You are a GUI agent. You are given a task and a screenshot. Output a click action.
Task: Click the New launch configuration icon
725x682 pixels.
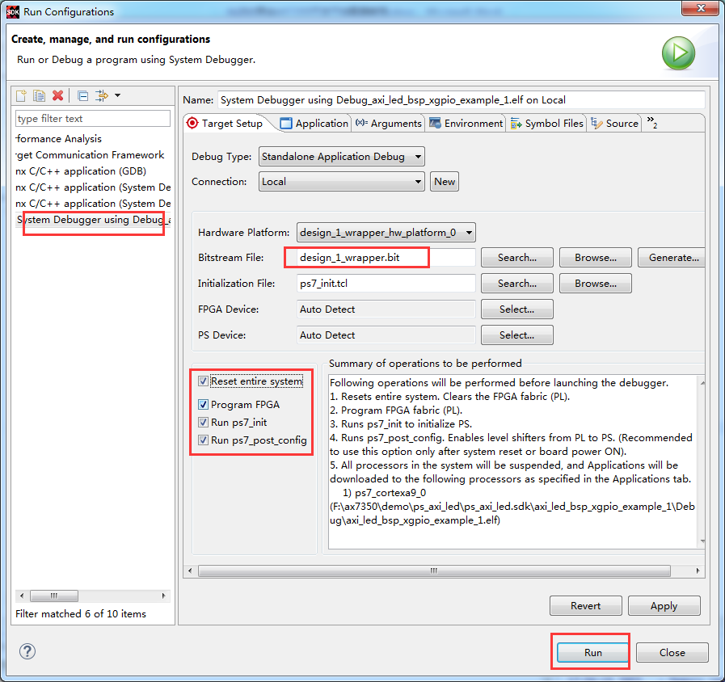[21, 95]
